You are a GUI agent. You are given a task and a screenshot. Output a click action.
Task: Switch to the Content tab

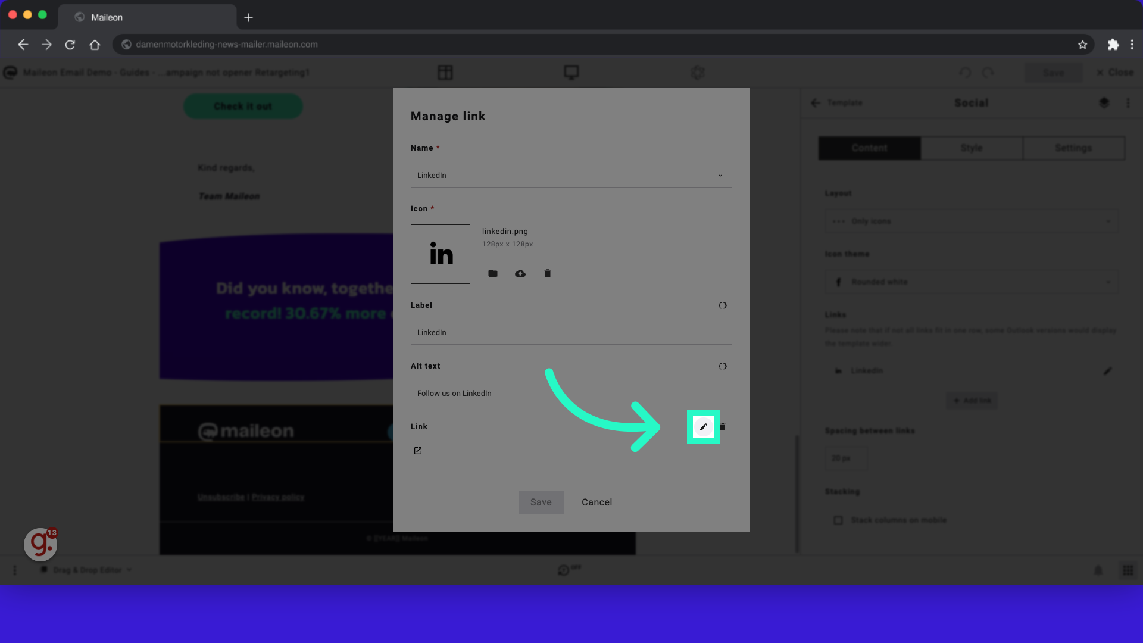[x=870, y=148]
